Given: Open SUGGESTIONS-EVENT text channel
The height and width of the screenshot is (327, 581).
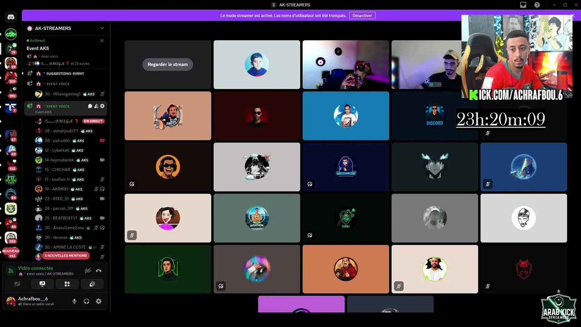Looking at the screenshot, I should point(66,74).
